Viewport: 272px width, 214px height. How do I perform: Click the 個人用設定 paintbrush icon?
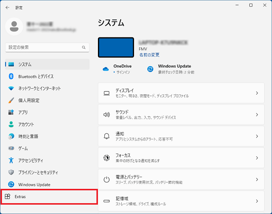[11, 100]
